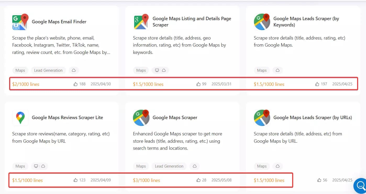
Task: Open the chat support bubble at bottom right
Action: (x=361, y=186)
